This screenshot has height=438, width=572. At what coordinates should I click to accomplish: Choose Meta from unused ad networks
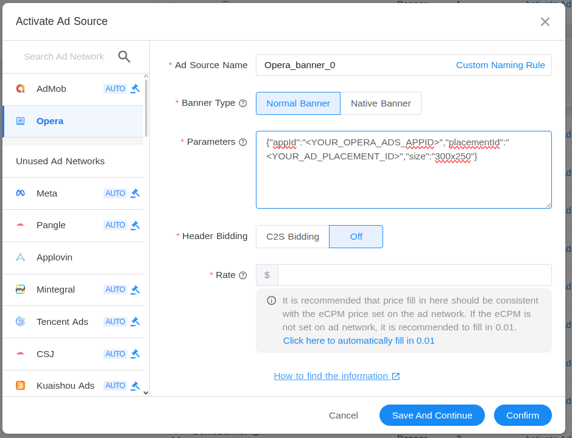(73, 193)
